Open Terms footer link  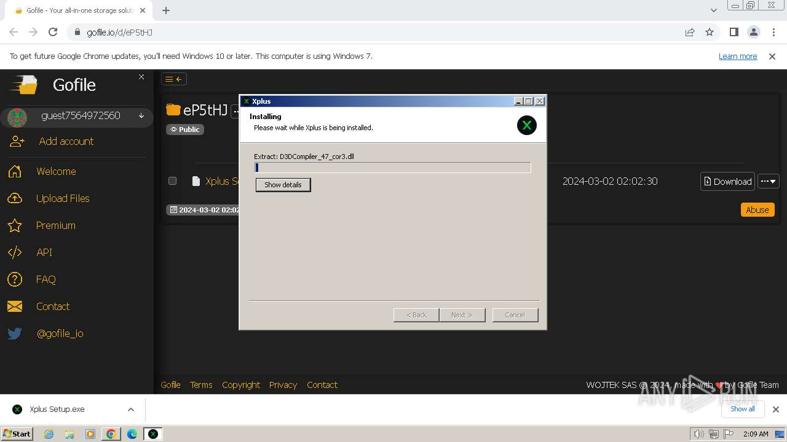(201, 385)
